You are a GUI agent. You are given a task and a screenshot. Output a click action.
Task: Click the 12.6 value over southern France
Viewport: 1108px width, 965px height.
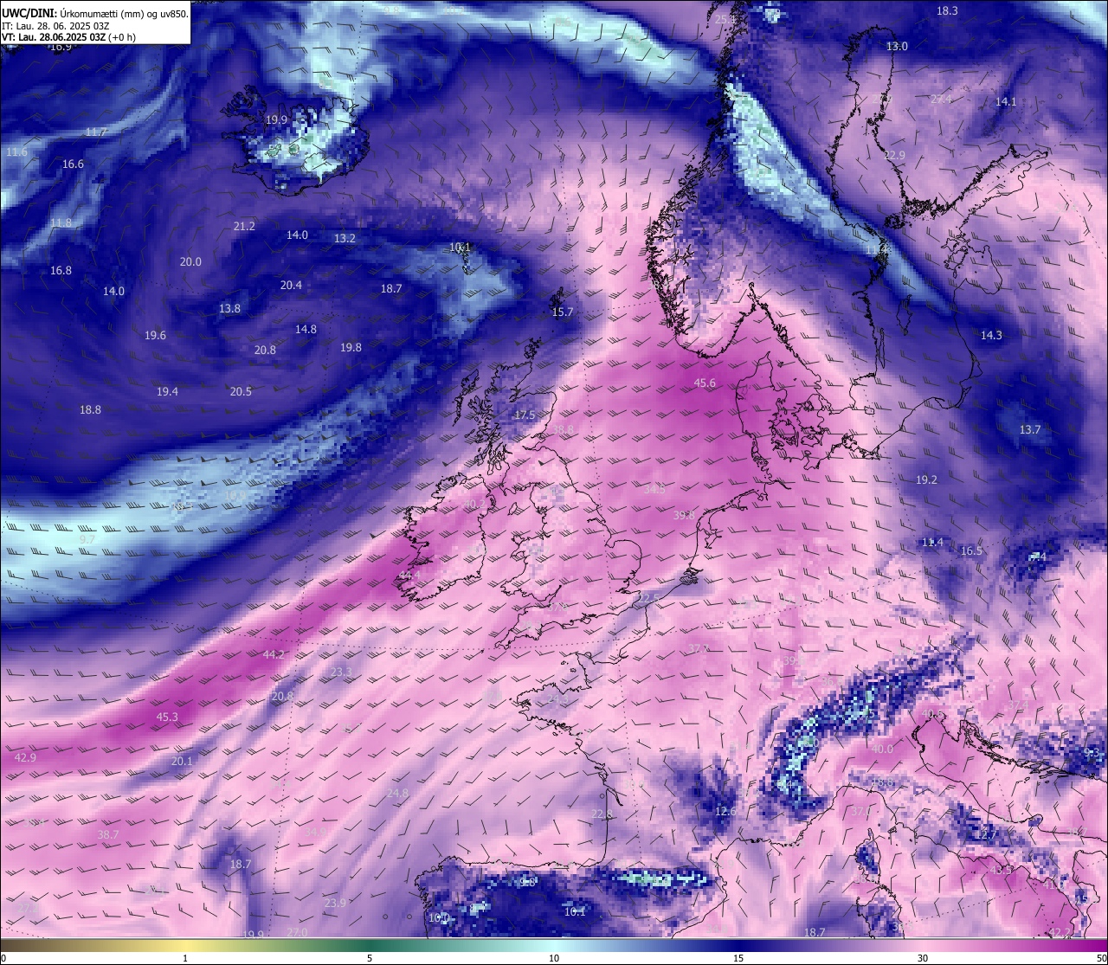tap(725, 812)
